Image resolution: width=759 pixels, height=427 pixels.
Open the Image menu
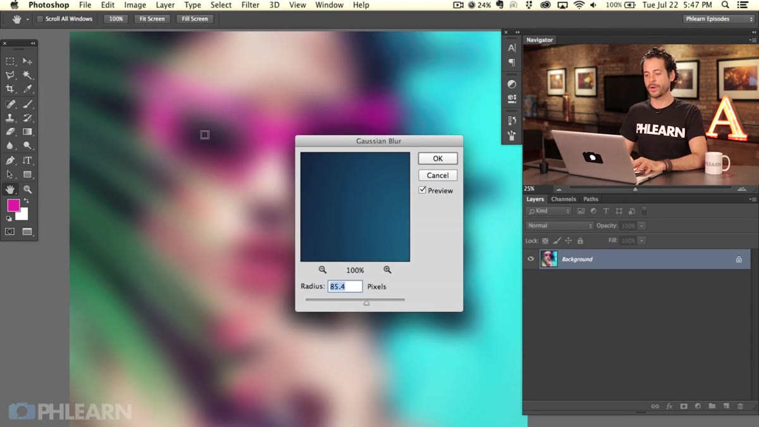[135, 5]
